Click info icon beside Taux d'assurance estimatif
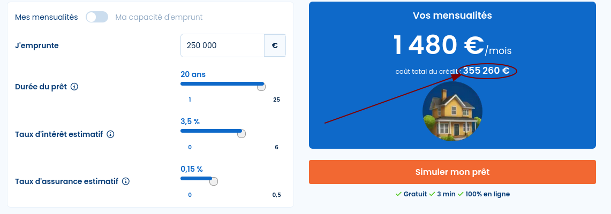The width and height of the screenshot is (611, 214). click(x=126, y=181)
